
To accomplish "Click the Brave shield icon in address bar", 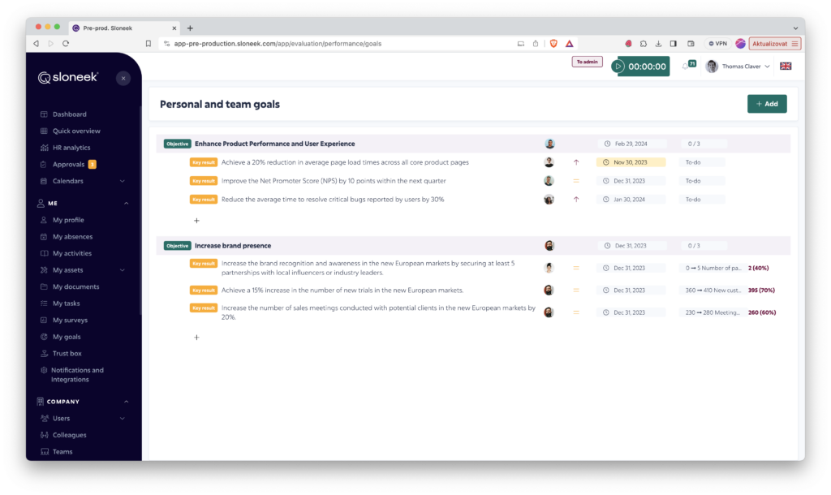I will coord(553,44).
